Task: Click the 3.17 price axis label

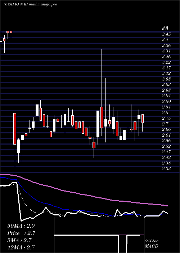Action: click(166, 68)
